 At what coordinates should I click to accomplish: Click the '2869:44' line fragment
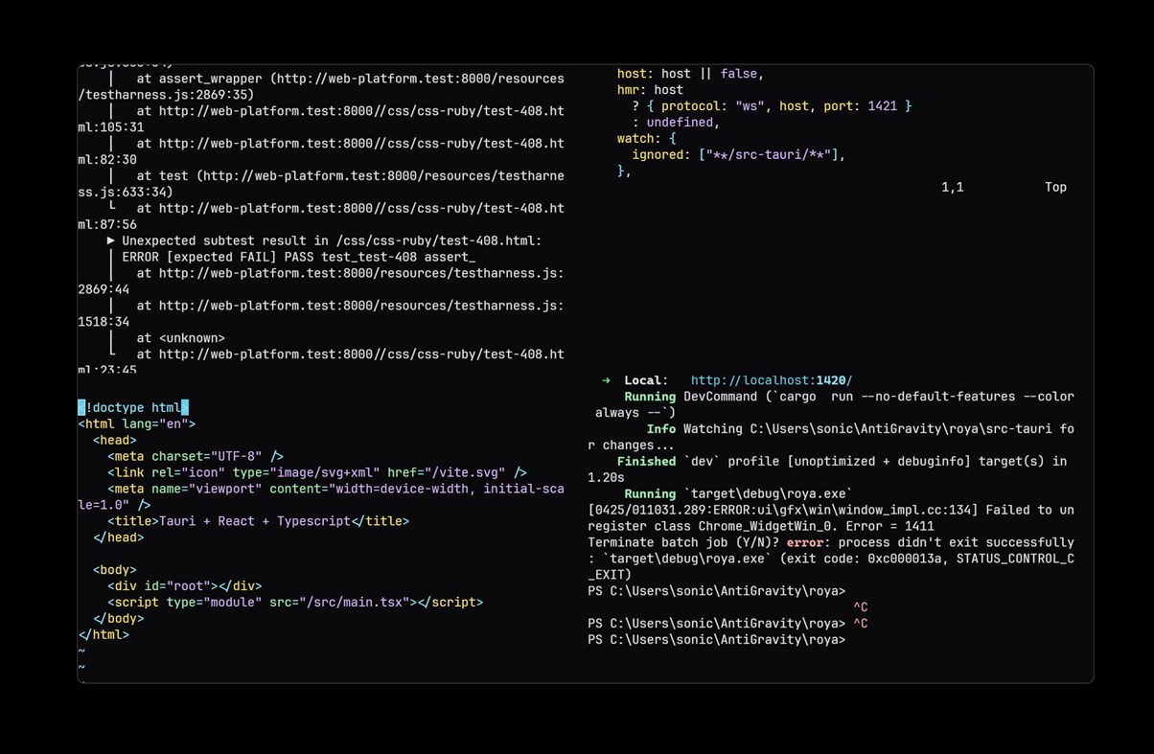104,290
